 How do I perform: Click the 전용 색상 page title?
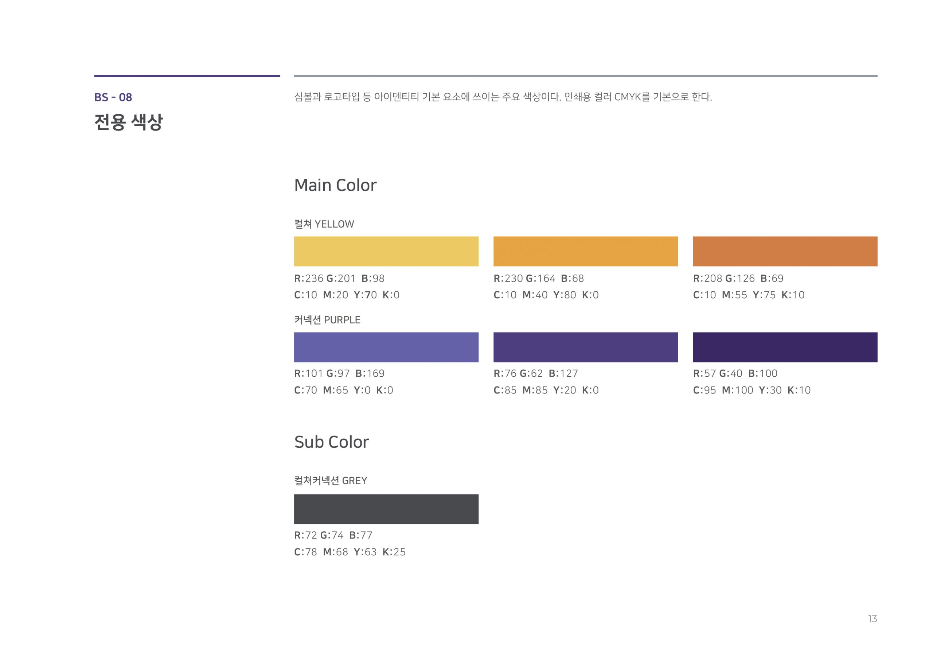coord(128,121)
